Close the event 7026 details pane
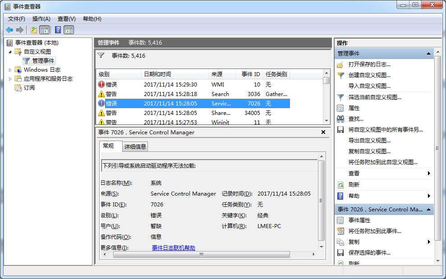This screenshot has width=446, height=279. 323,132
